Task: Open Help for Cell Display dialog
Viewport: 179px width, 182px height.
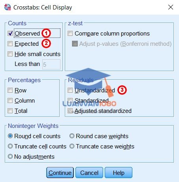Action: tap(119, 173)
